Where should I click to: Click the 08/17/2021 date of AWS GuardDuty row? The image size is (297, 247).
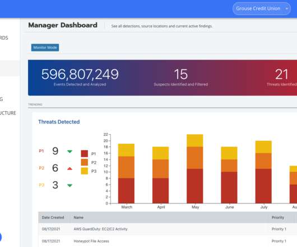[x=51, y=229]
